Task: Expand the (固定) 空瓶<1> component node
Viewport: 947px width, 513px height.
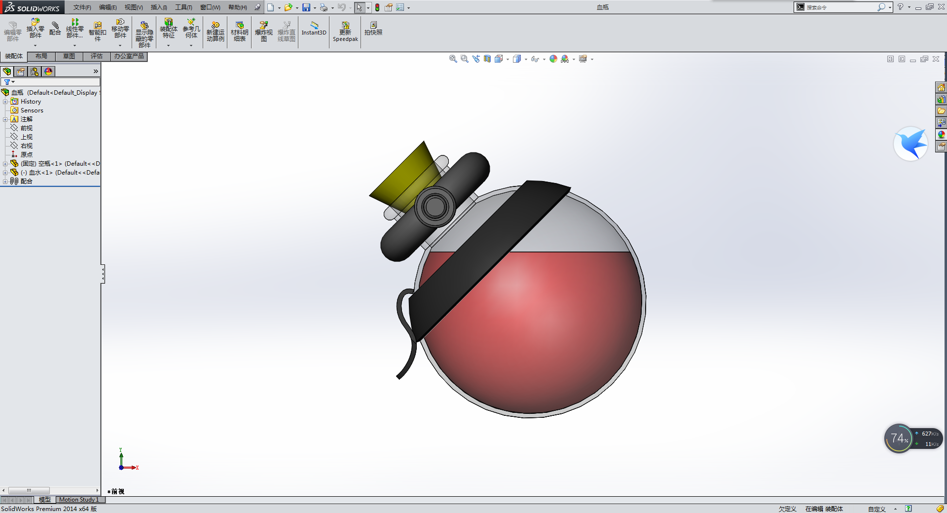Action: (5, 164)
